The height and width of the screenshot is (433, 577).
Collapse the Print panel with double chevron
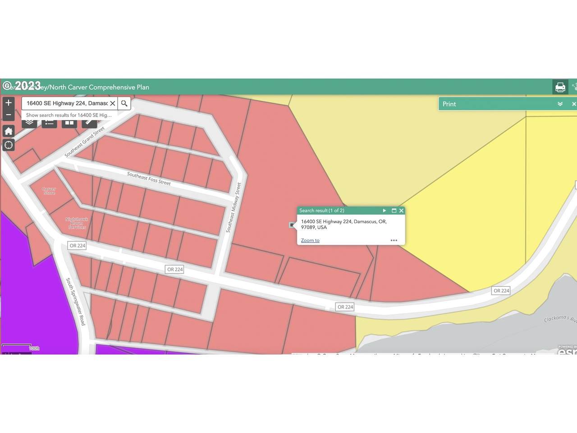[560, 104]
